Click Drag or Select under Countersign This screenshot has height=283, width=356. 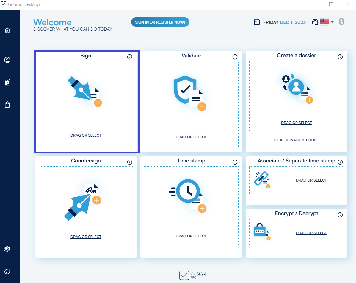86,237
